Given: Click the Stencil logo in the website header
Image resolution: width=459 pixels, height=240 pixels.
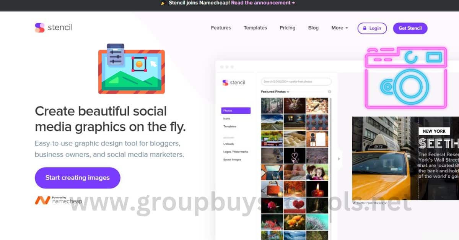Looking at the screenshot, I should coord(54,28).
